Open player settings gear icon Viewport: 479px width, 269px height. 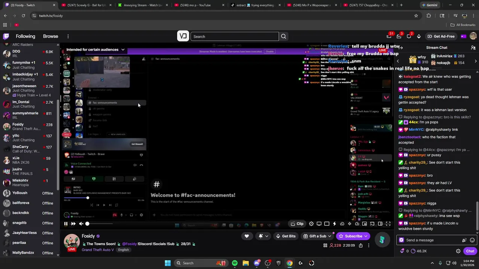pos(311,224)
